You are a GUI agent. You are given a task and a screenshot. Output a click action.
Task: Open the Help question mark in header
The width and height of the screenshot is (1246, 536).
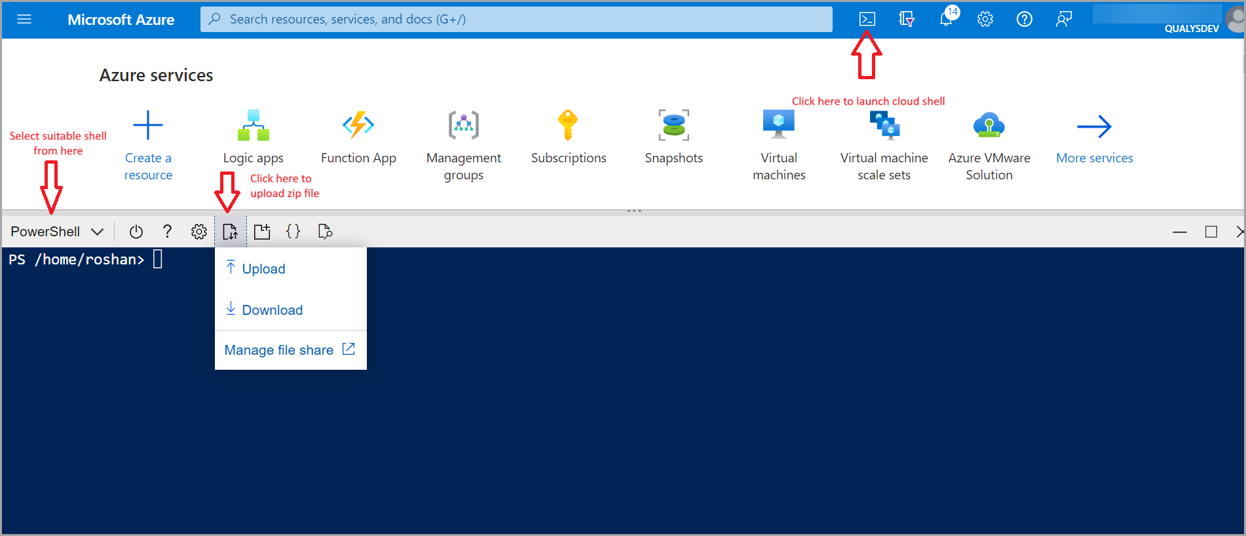[x=1024, y=19]
